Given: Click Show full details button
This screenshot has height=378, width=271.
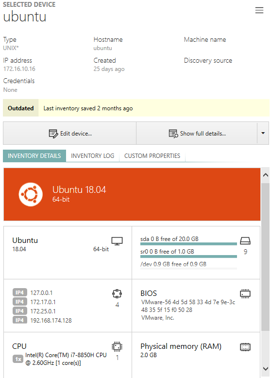Looking at the screenshot, I should (197, 133).
